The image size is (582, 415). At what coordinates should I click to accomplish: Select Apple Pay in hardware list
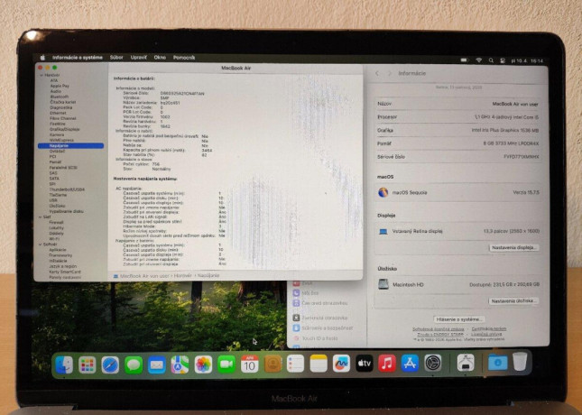tap(60, 86)
